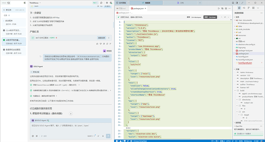Select the completed task from 15:29
The width and height of the screenshot is (265, 142).
(x=14, y=41)
